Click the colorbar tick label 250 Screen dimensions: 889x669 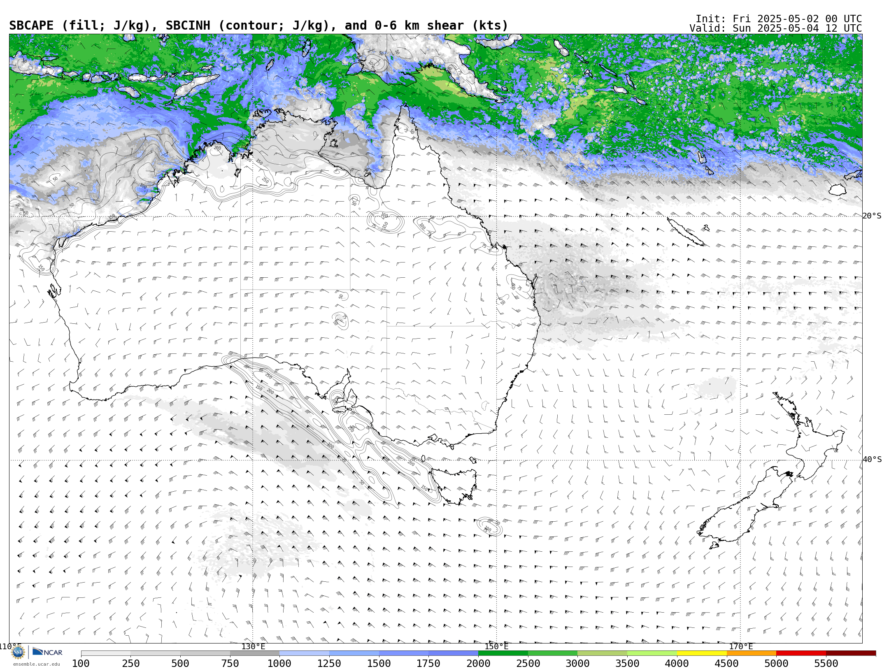[131, 663]
